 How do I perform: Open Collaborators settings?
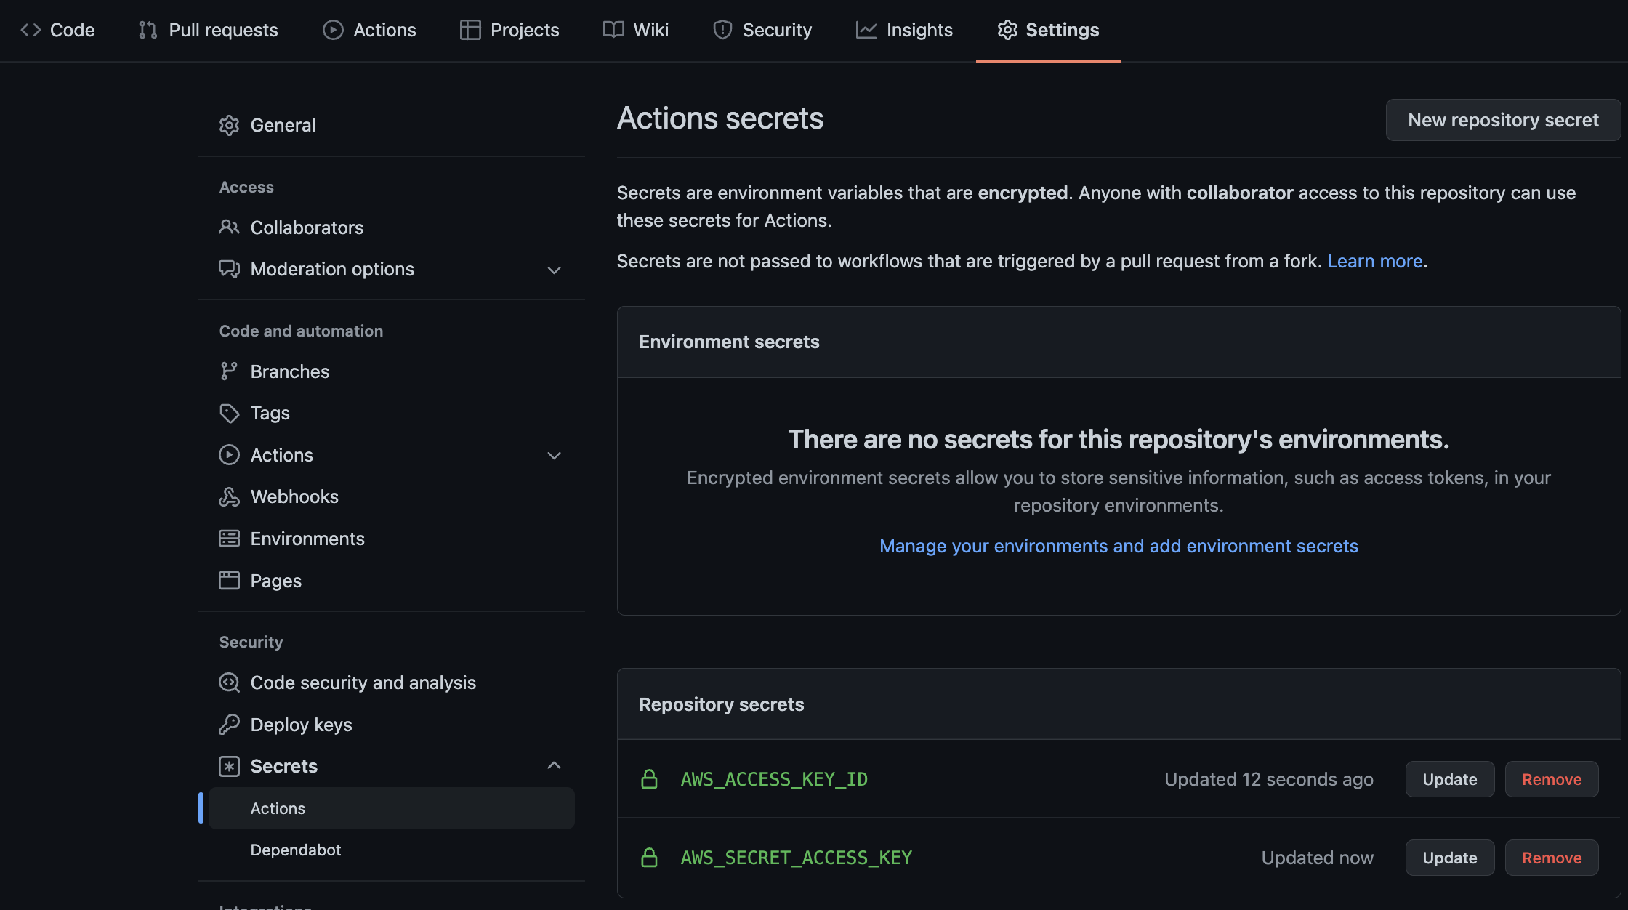(x=392, y=227)
